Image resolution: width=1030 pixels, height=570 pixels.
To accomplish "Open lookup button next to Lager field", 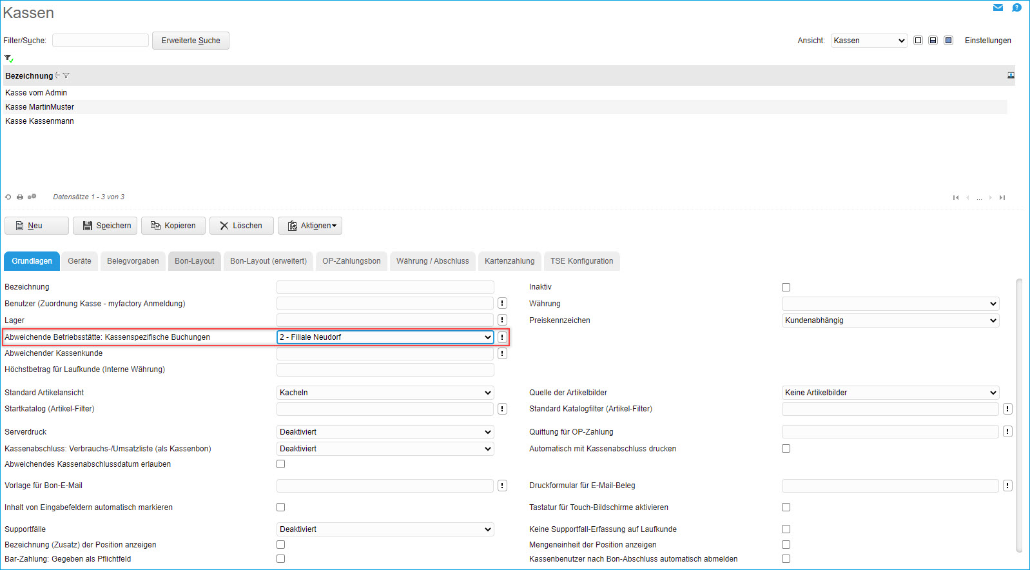I will pyautogui.click(x=502, y=320).
